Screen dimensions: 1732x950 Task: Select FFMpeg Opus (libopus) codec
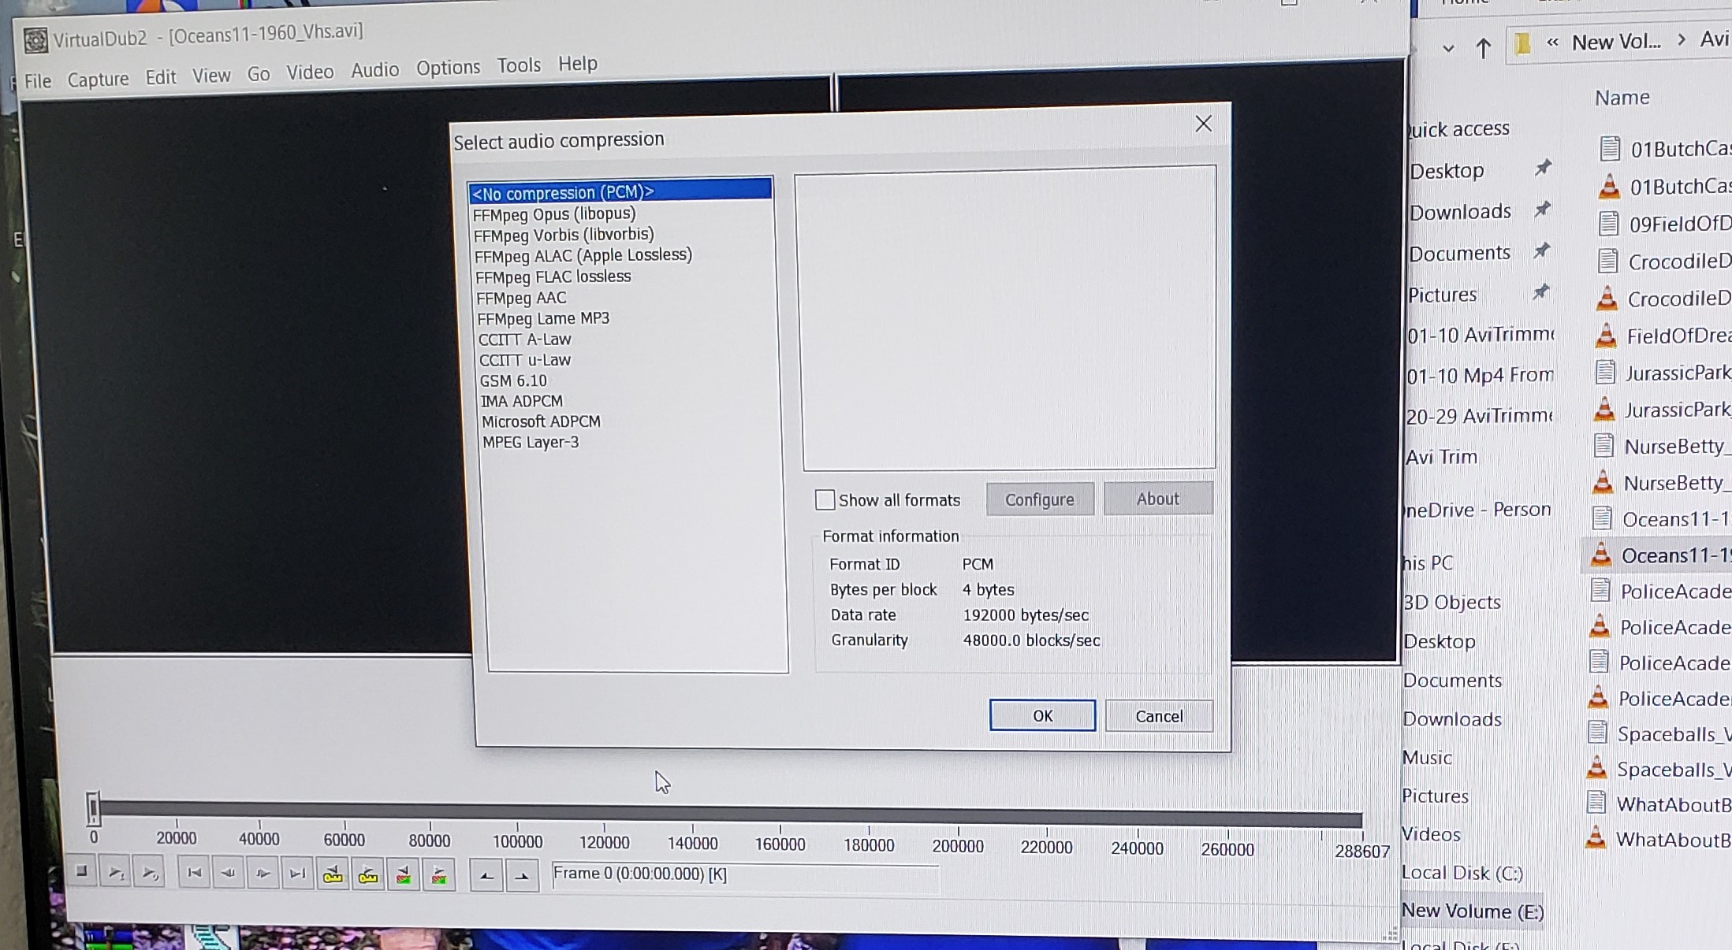(x=554, y=214)
